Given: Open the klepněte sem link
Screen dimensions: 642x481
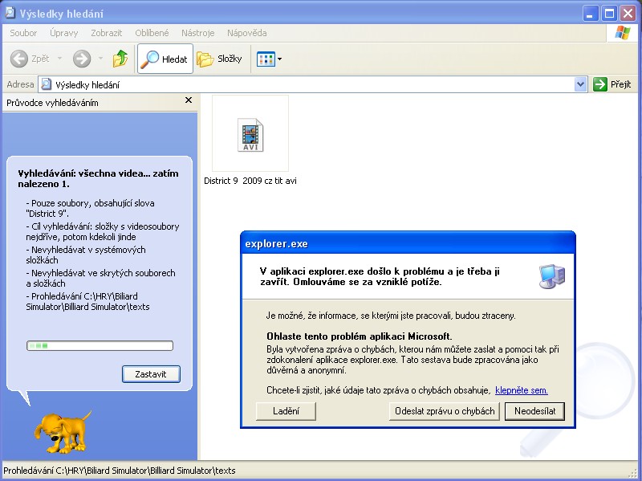Looking at the screenshot, I should pos(521,390).
